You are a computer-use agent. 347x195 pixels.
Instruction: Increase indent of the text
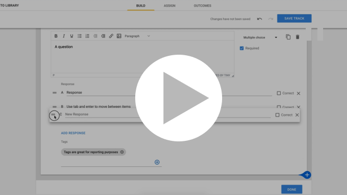[x=103, y=36]
